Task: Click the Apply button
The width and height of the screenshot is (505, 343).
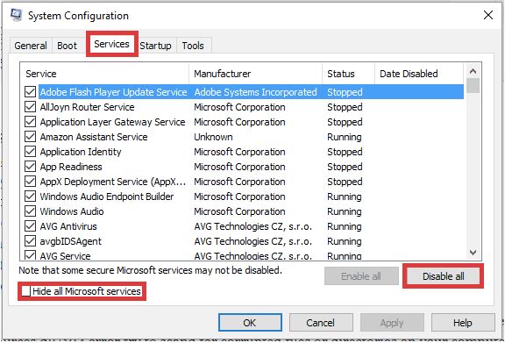Action: point(392,323)
